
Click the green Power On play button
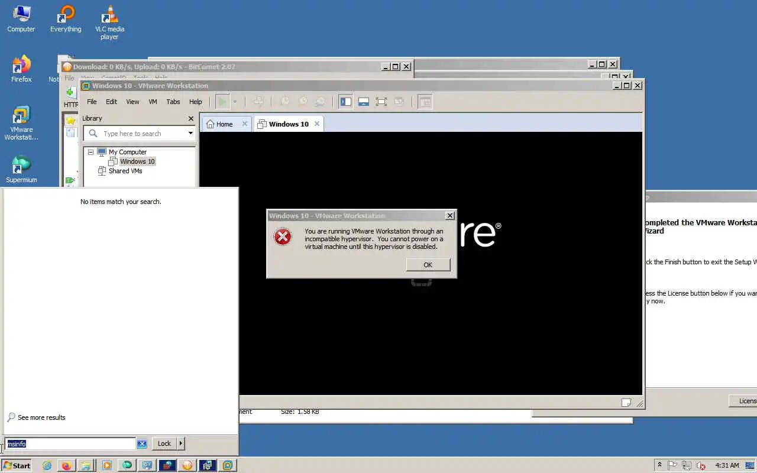222,102
